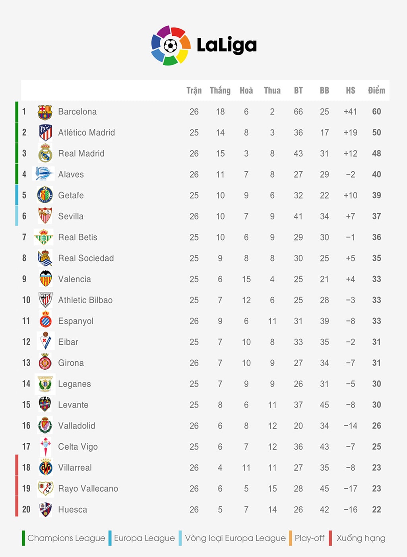The width and height of the screenshot is (407, 557).
Task: Click the Real Betis crest icon
Action: coord(44,237)
